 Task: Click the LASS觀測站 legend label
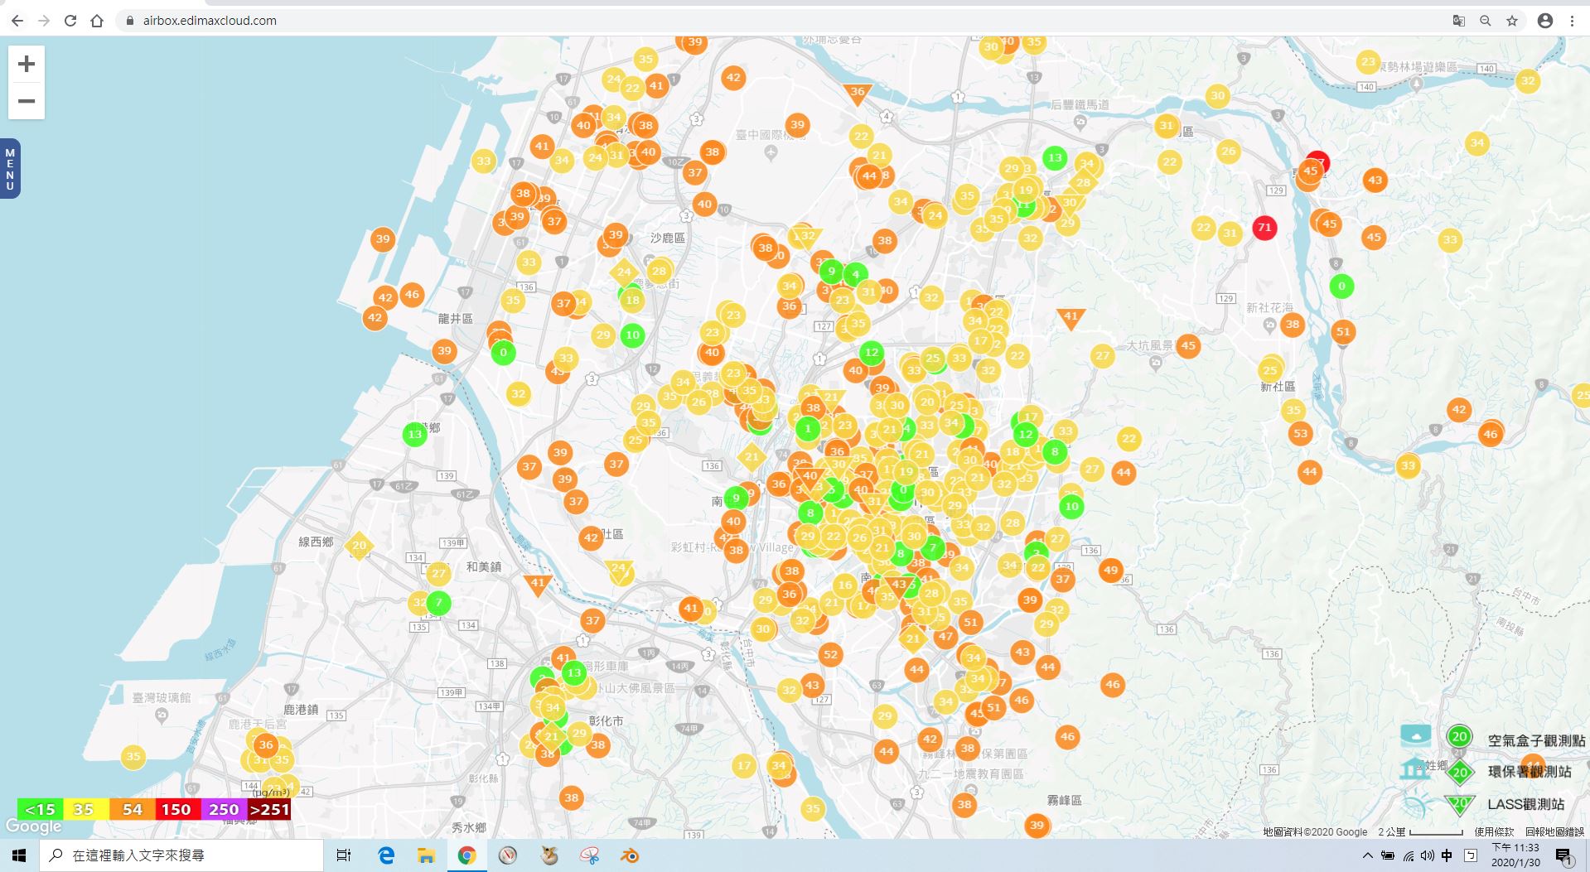coord(1526,804)
